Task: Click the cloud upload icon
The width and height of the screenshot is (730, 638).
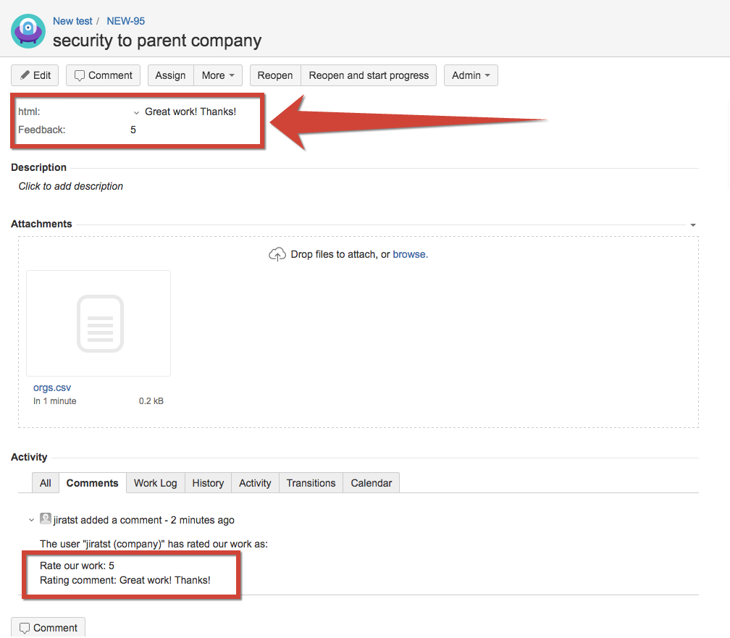Action: tap(277, 255)
